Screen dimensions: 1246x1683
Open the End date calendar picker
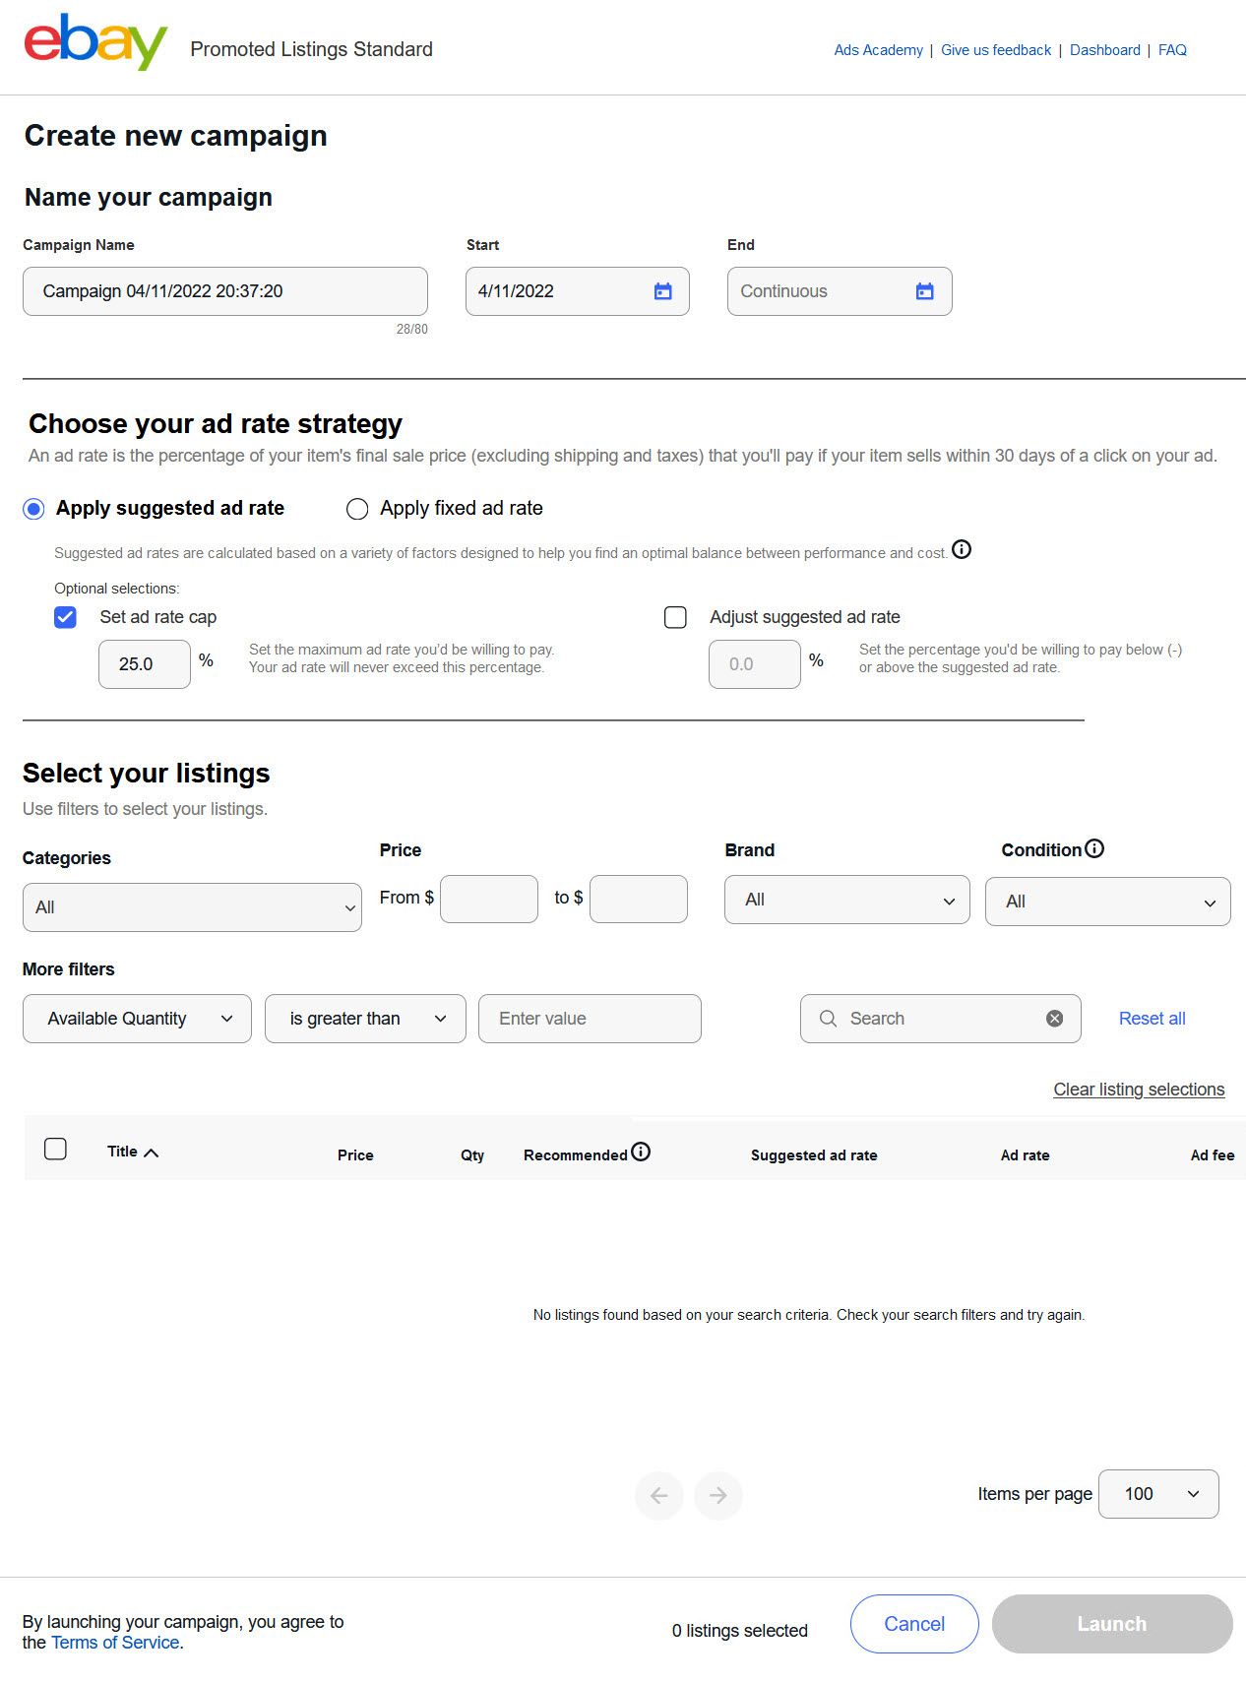tap(924, 291)
